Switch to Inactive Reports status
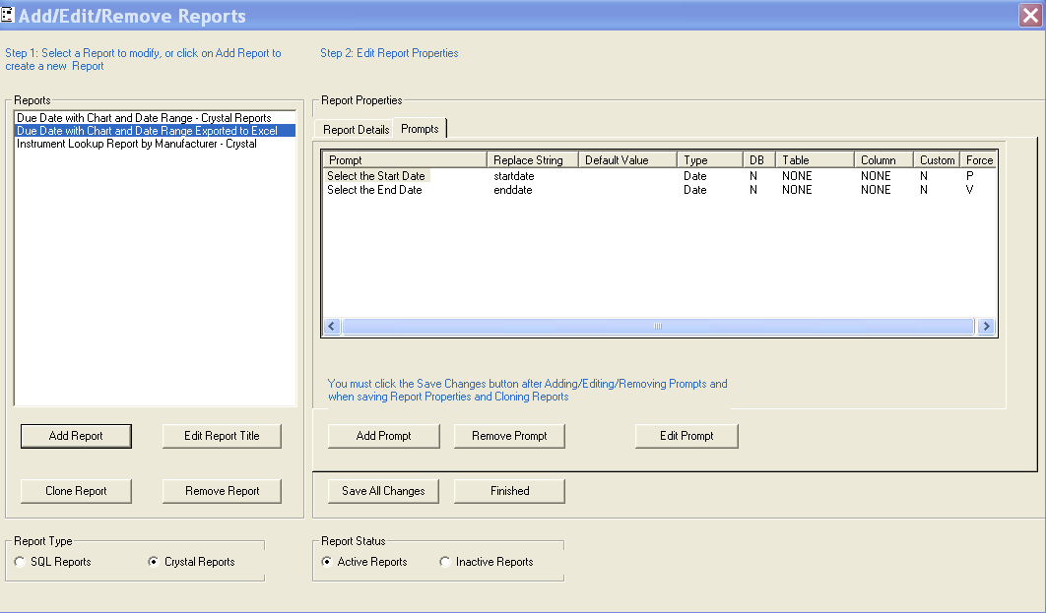 pyautogui.click(x=445, y=562)
